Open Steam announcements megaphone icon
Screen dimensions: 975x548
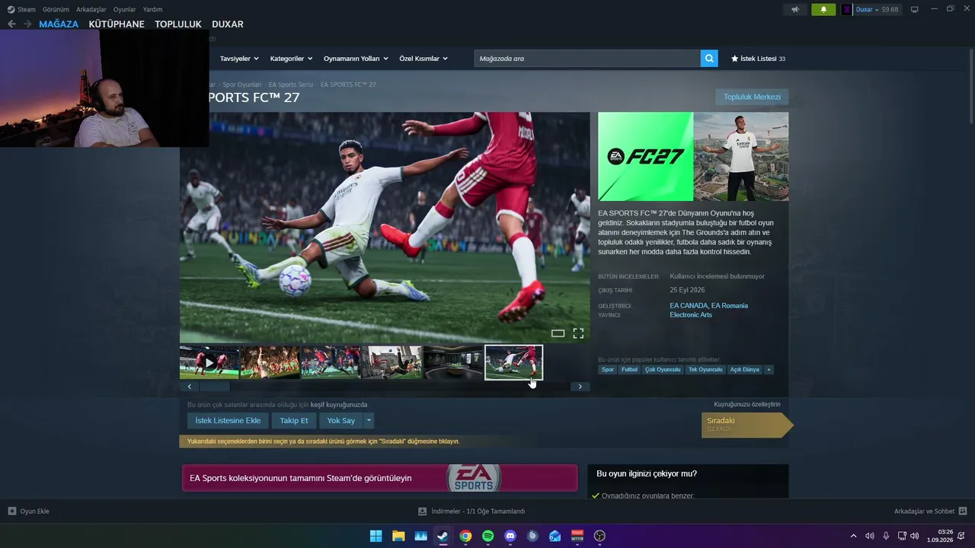795,10
